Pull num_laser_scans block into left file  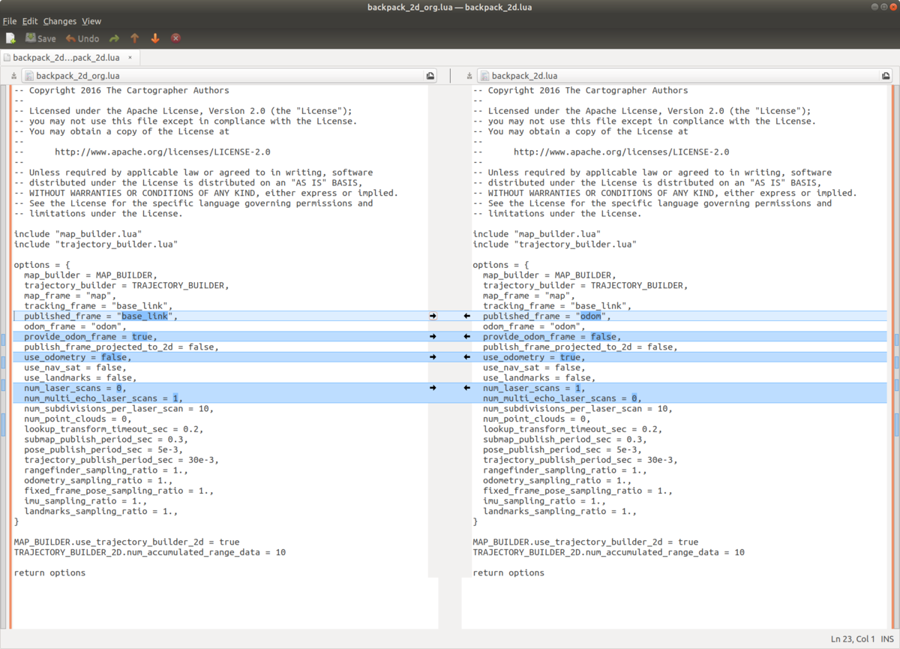466,388
